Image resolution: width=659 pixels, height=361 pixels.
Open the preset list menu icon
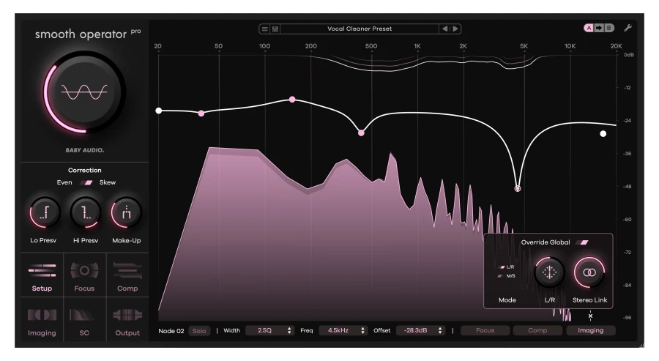(265, 29)
